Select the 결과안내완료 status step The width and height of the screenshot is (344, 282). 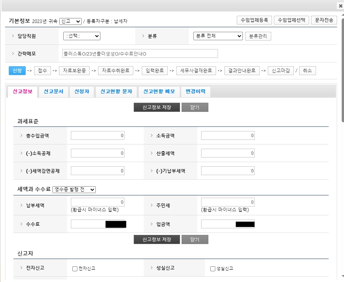(242, 70)
